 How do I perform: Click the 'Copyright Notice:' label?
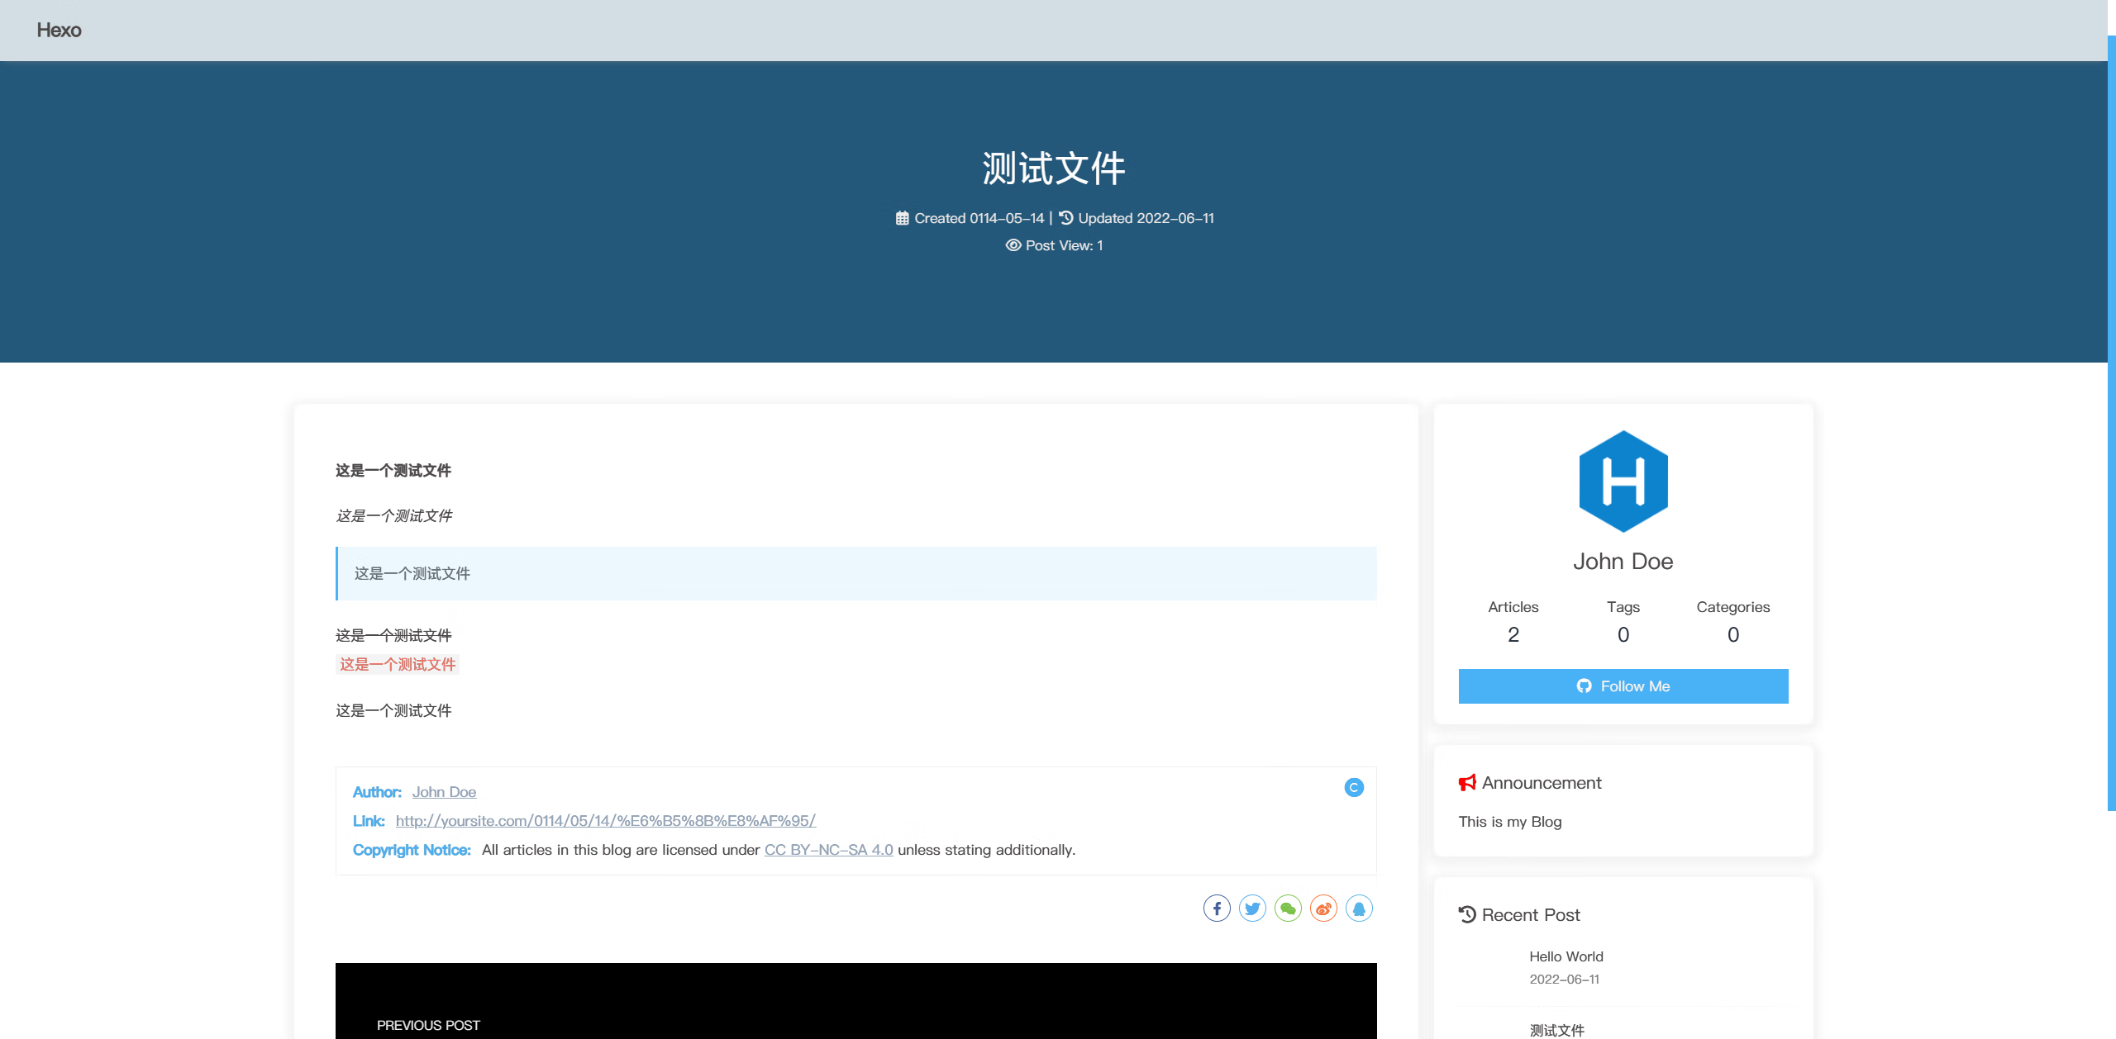click(x=412, y=850)
